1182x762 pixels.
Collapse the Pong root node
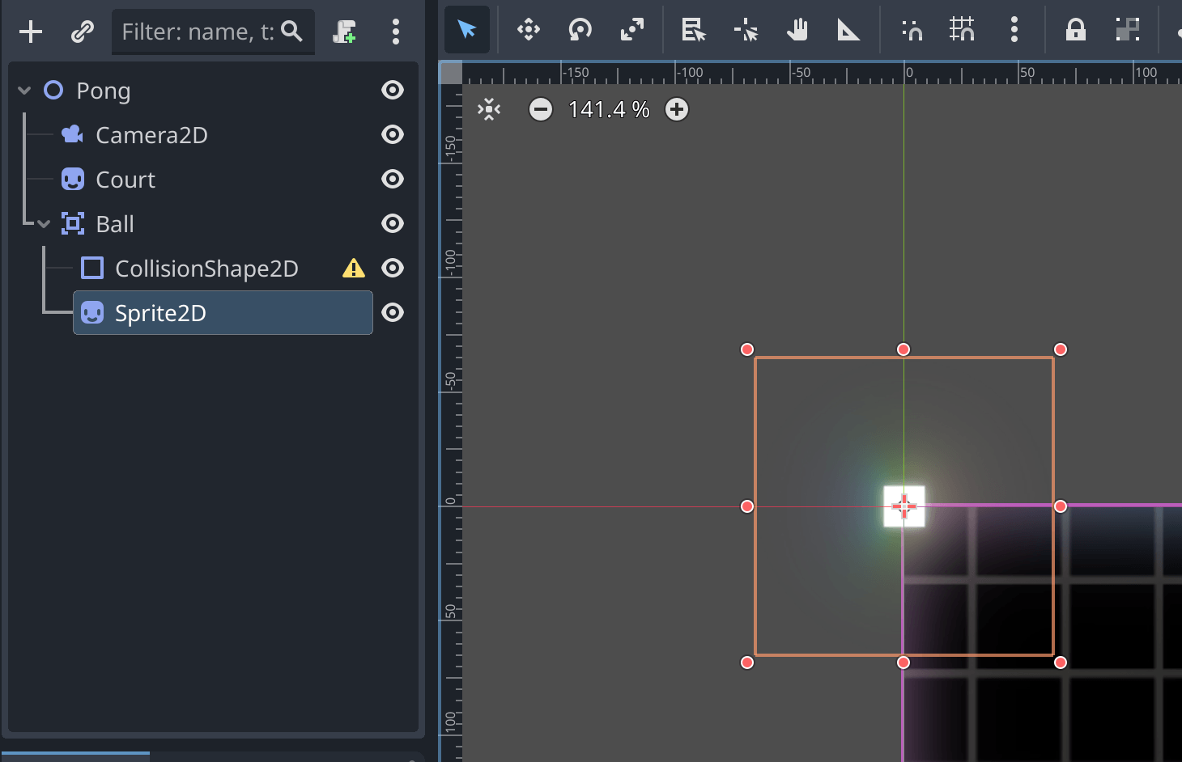click(x=24, y=91)
